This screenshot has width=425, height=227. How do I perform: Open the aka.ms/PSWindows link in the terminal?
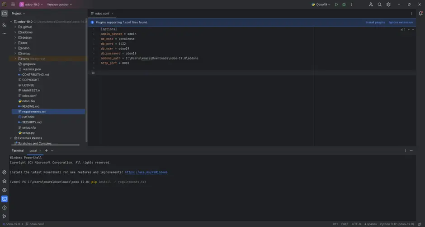coord(146,172)
